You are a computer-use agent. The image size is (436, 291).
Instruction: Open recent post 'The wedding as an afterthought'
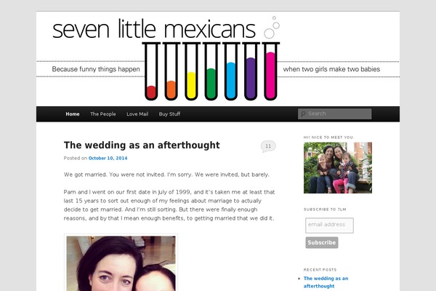[326, 282]
